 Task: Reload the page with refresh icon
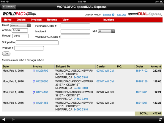[x=160, y=119]
